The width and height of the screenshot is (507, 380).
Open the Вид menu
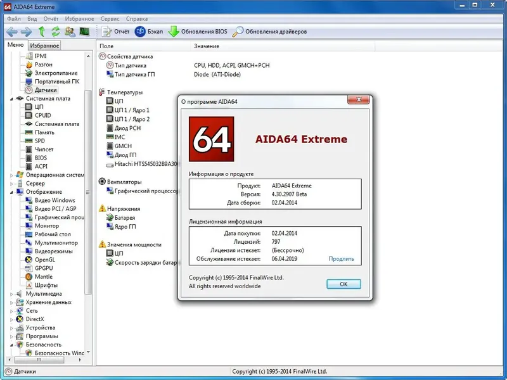point(32,19)
